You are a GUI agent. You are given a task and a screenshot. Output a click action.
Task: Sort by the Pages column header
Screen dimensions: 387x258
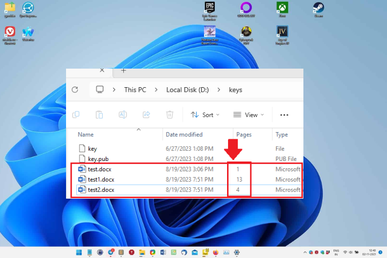244,135
